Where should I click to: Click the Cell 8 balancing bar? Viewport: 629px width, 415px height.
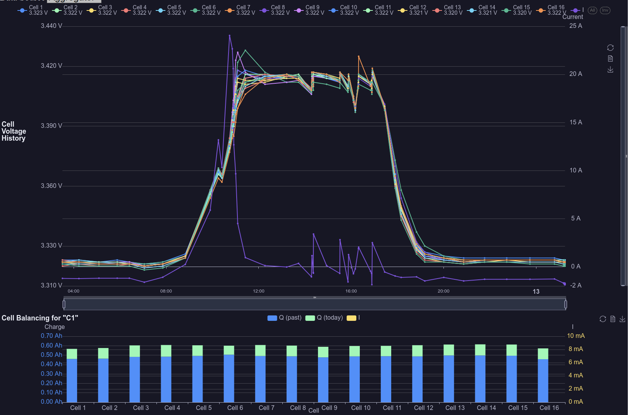click(292, 374)
